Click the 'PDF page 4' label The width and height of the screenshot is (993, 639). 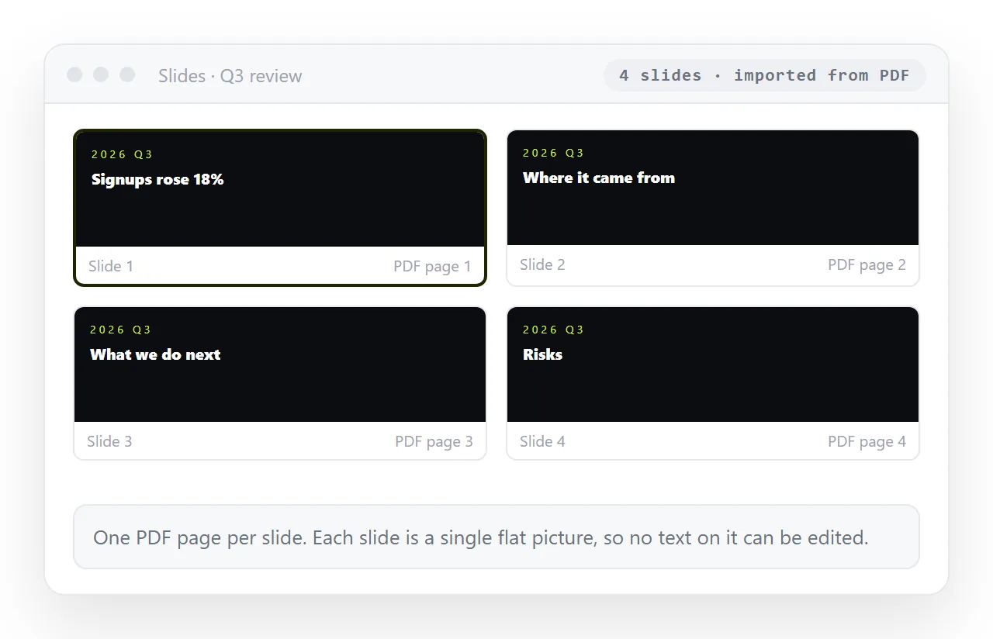pyautogui.click(x=867, y=441)
